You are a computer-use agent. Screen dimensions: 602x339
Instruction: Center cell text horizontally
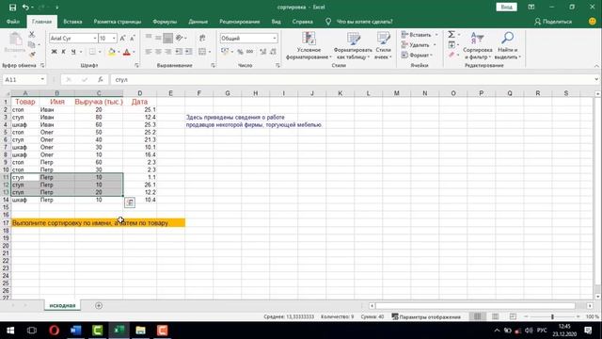click(x=158, y=52)
